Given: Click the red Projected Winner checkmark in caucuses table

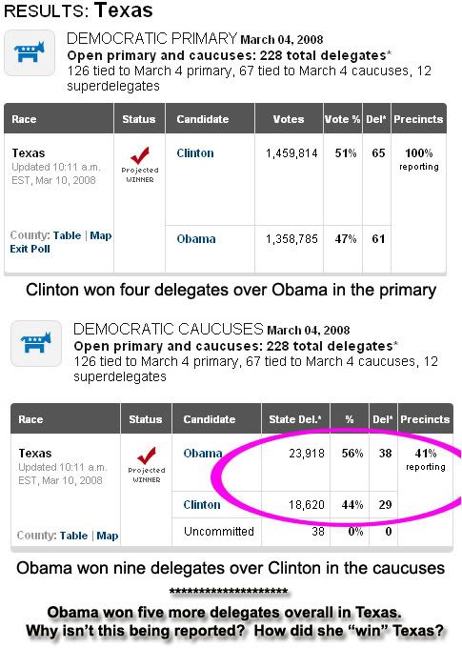Looking at the screenshot, I should [147, 456].
